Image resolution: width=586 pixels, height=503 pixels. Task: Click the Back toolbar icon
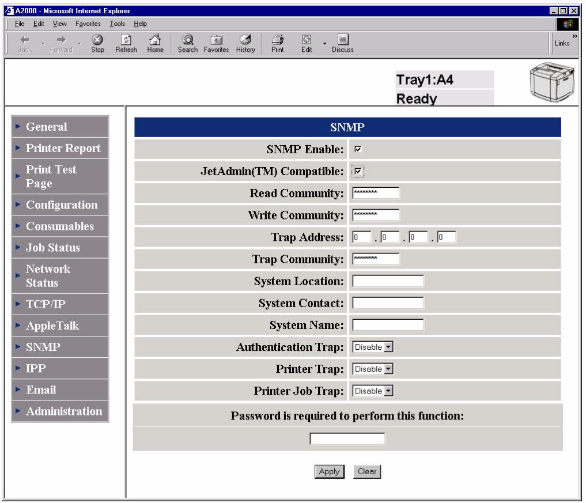25,43
